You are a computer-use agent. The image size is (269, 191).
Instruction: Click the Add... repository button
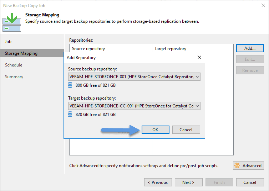point(250,48)
